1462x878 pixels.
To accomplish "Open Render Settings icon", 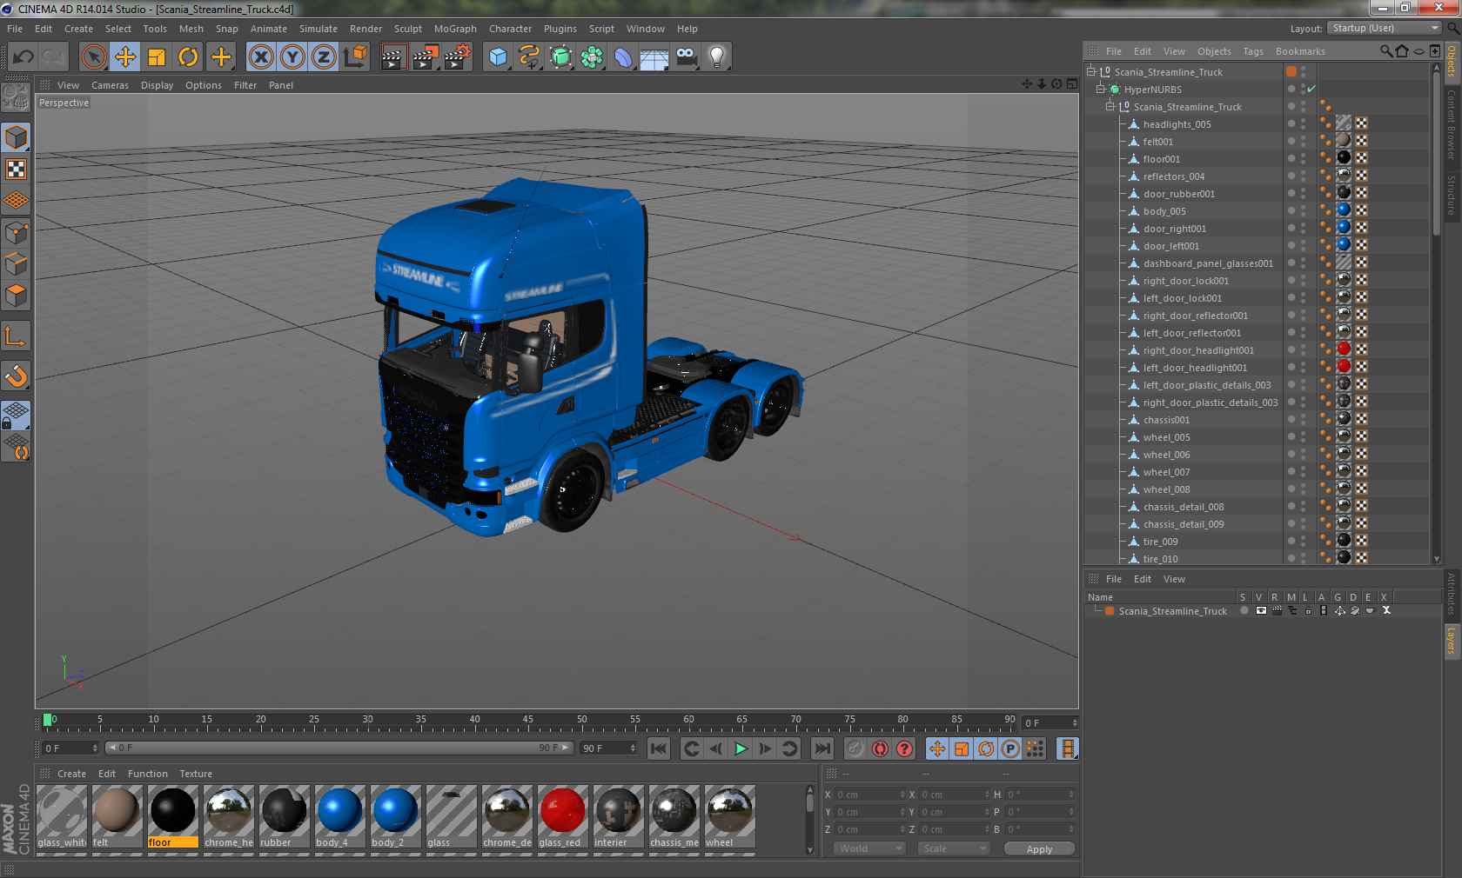I will pyautogui.click(x=457, y=57).
